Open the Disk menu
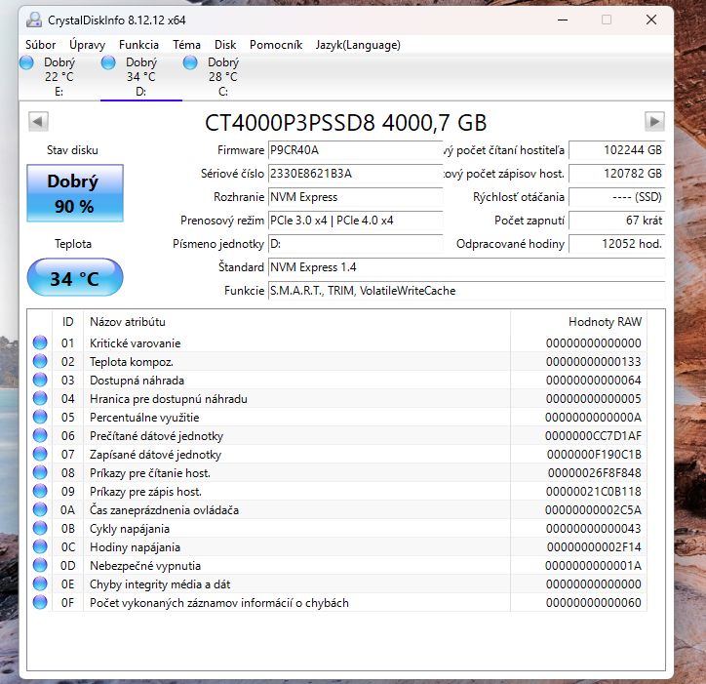Image resolution: width=706 pixels, height=684 pixels. tap(225, 45)
